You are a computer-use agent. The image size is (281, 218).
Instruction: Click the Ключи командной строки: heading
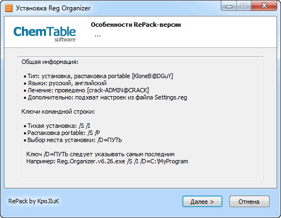pos(58,111)
